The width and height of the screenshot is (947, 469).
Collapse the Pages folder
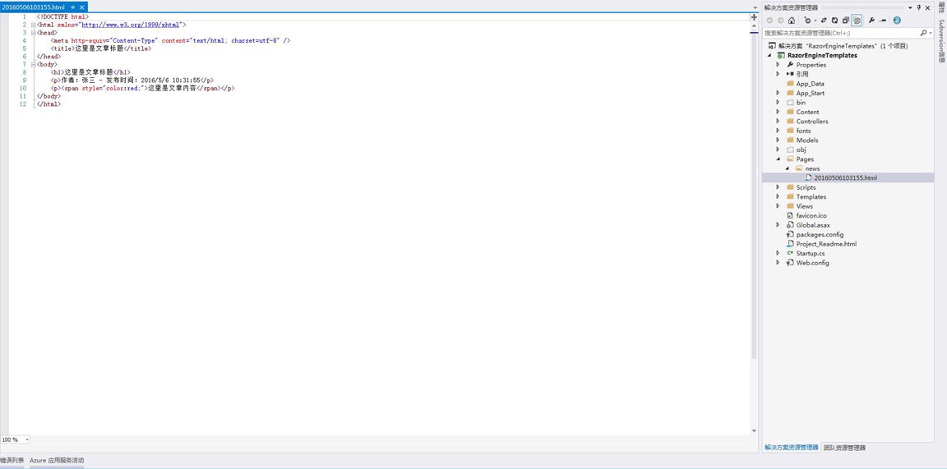[x=778, y=159]
